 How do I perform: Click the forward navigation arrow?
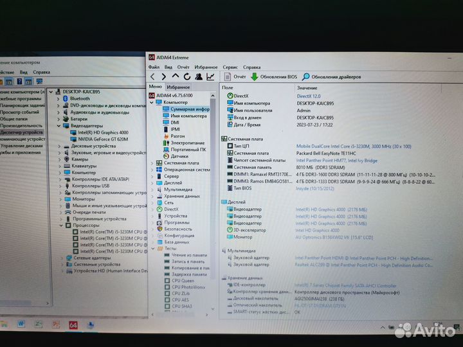point(163,76)
